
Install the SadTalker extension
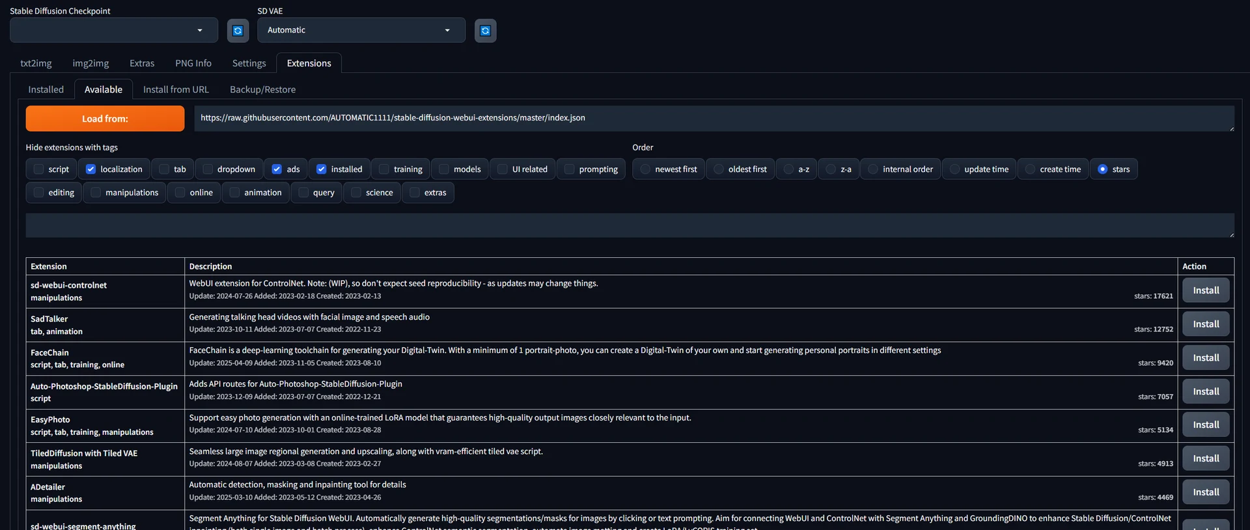[x=1206, y=324]
